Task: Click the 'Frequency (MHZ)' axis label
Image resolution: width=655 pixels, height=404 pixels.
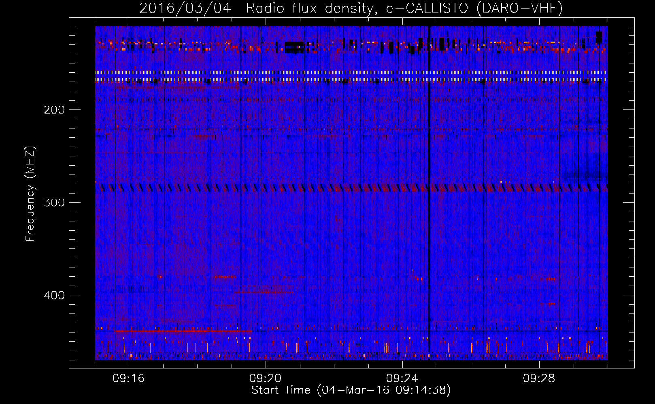Action: 30,194
